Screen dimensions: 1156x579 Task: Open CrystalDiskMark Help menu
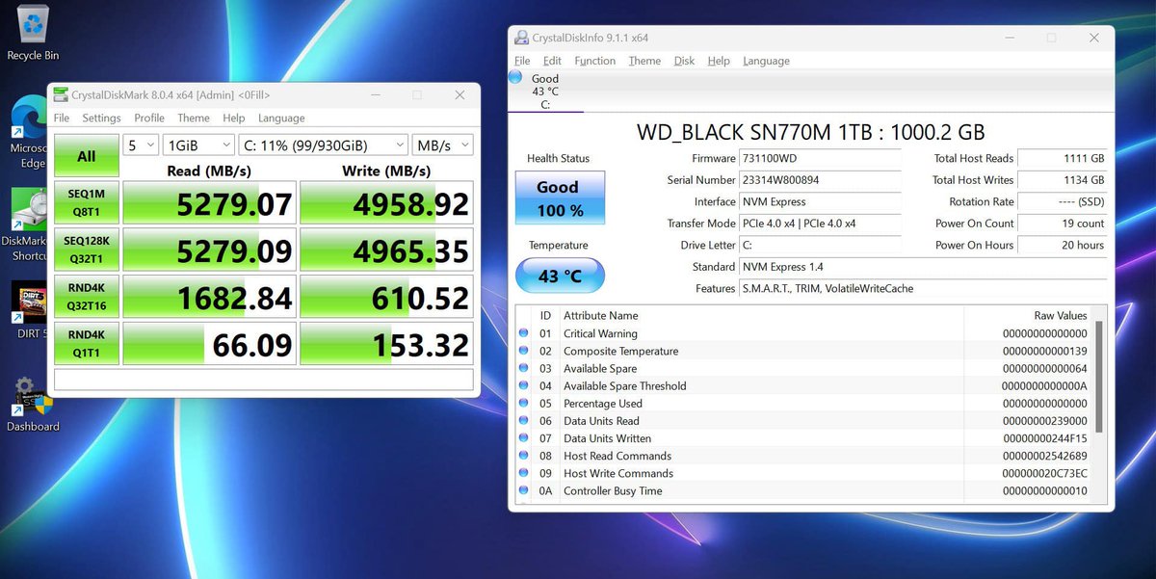234,118
